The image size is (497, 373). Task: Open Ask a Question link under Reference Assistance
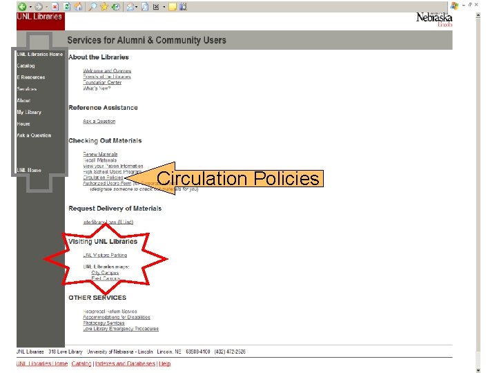tap(99, 121)
